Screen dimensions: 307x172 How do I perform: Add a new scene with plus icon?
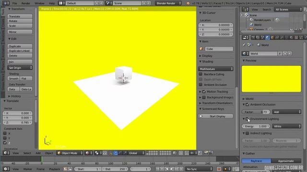[x=144, y=3]
